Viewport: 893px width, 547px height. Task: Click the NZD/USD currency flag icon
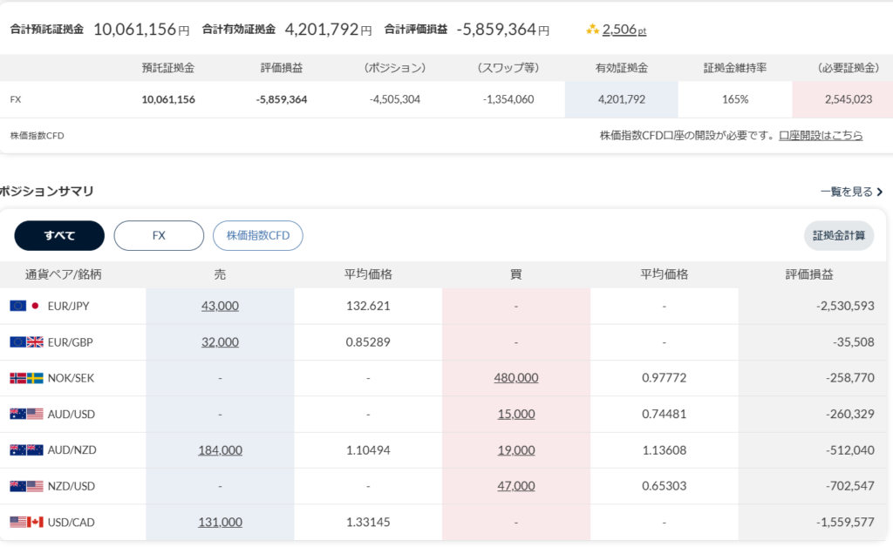tap(26, 486)
